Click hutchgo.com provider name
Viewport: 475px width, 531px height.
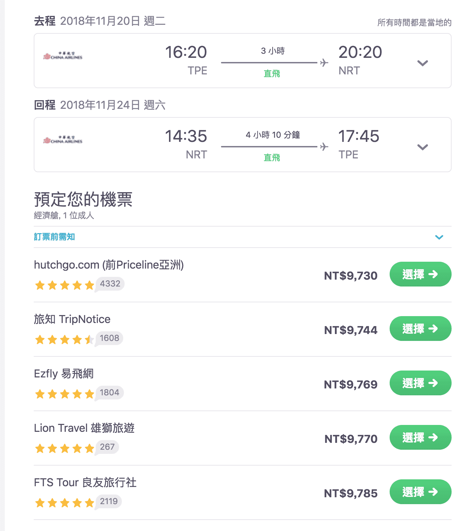tap(109, 265)
